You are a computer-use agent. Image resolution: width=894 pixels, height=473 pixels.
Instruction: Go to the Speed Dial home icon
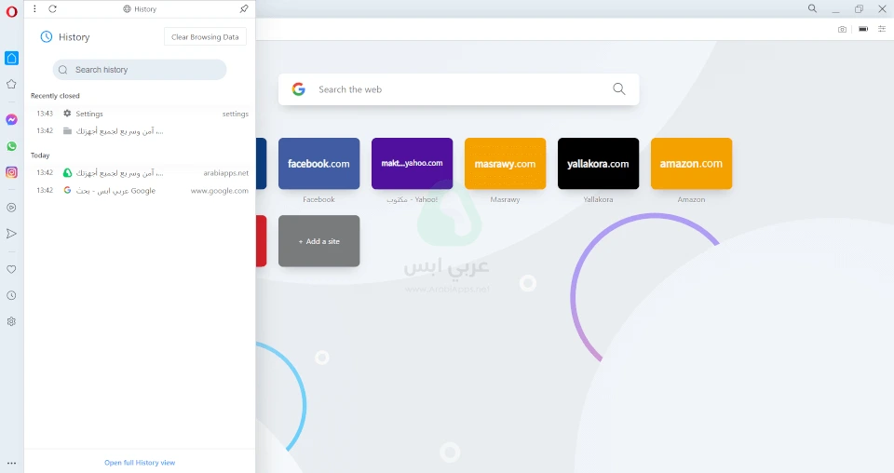[x=11, y=58]
